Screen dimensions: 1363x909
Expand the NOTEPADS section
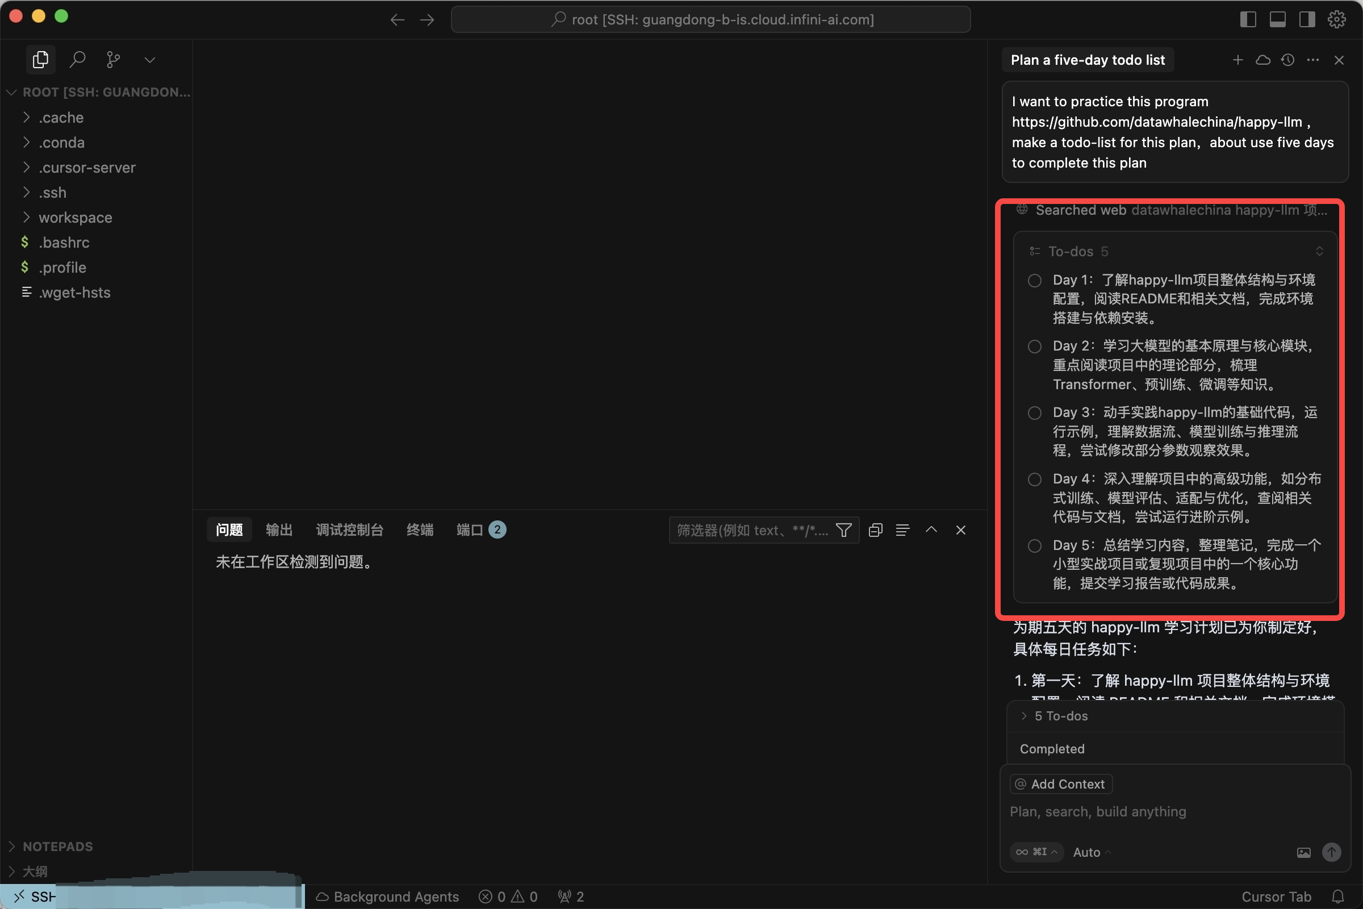pos(96,847)
